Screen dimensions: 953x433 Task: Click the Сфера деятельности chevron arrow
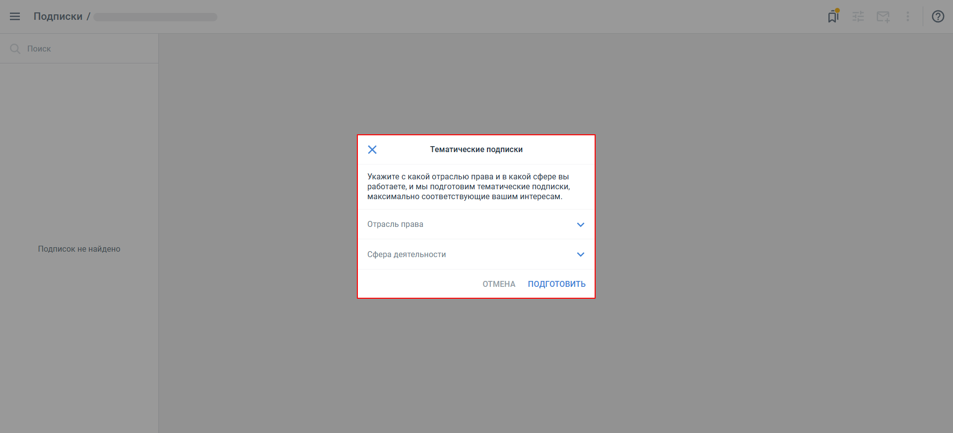tap(581, 255)
